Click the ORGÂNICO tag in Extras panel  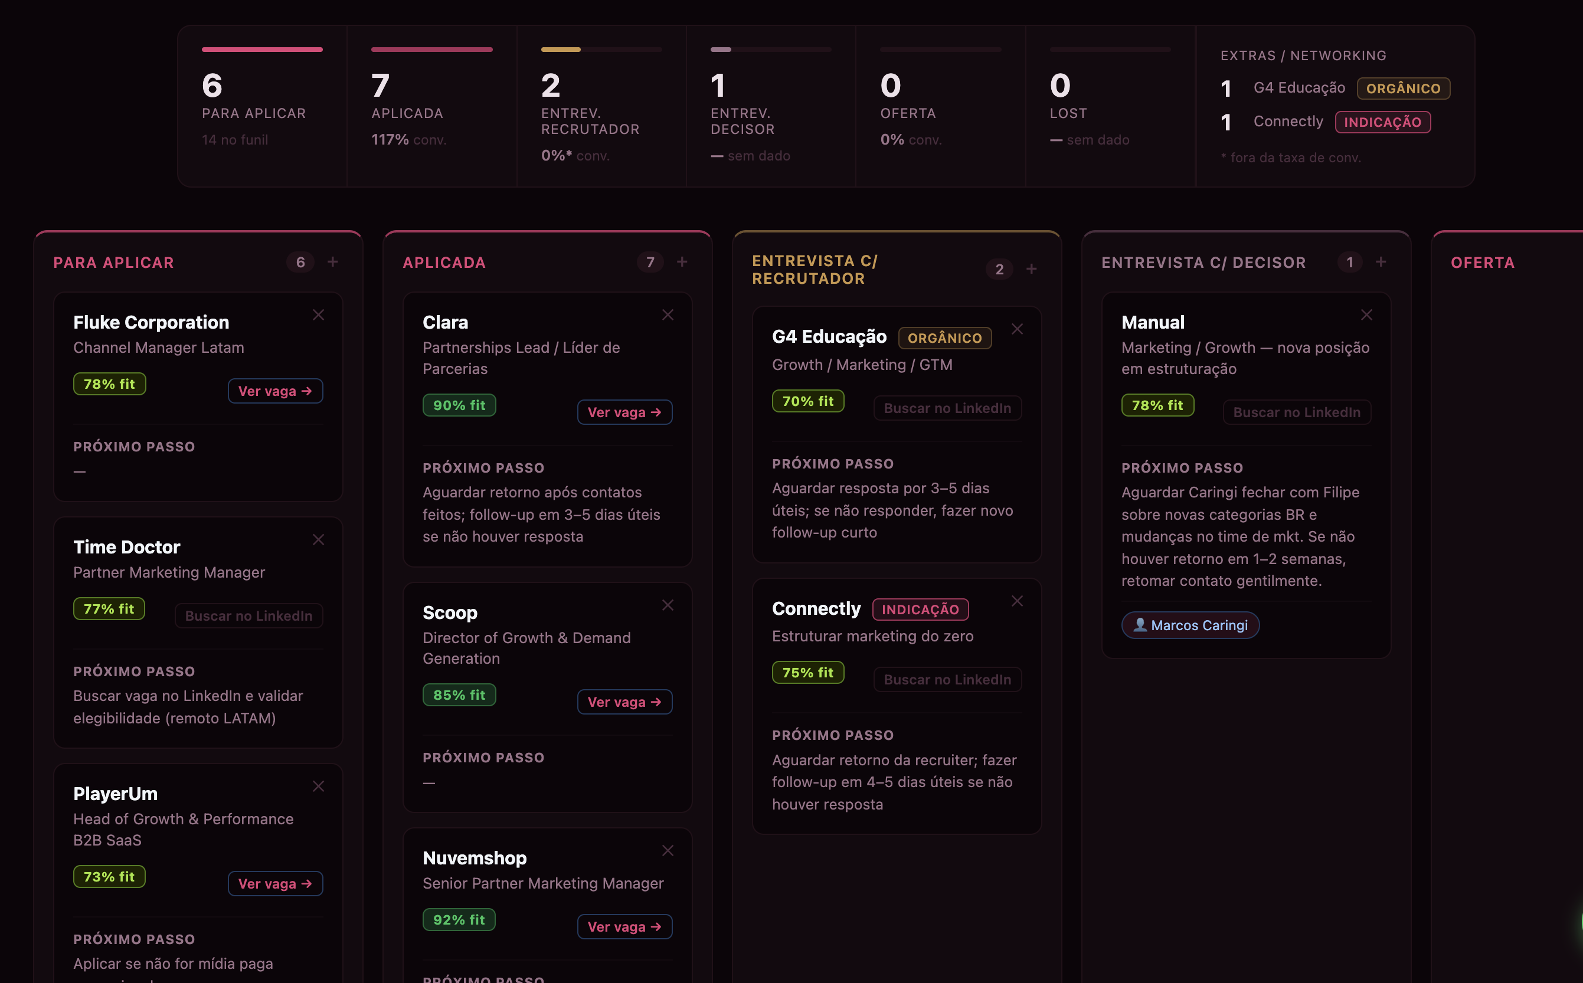pos(1403,89)
